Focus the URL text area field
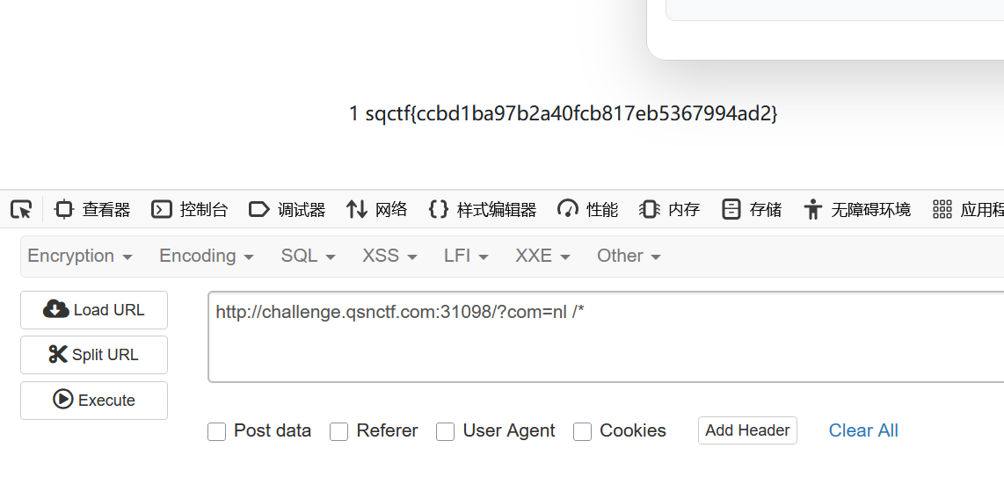 (606, 337)
